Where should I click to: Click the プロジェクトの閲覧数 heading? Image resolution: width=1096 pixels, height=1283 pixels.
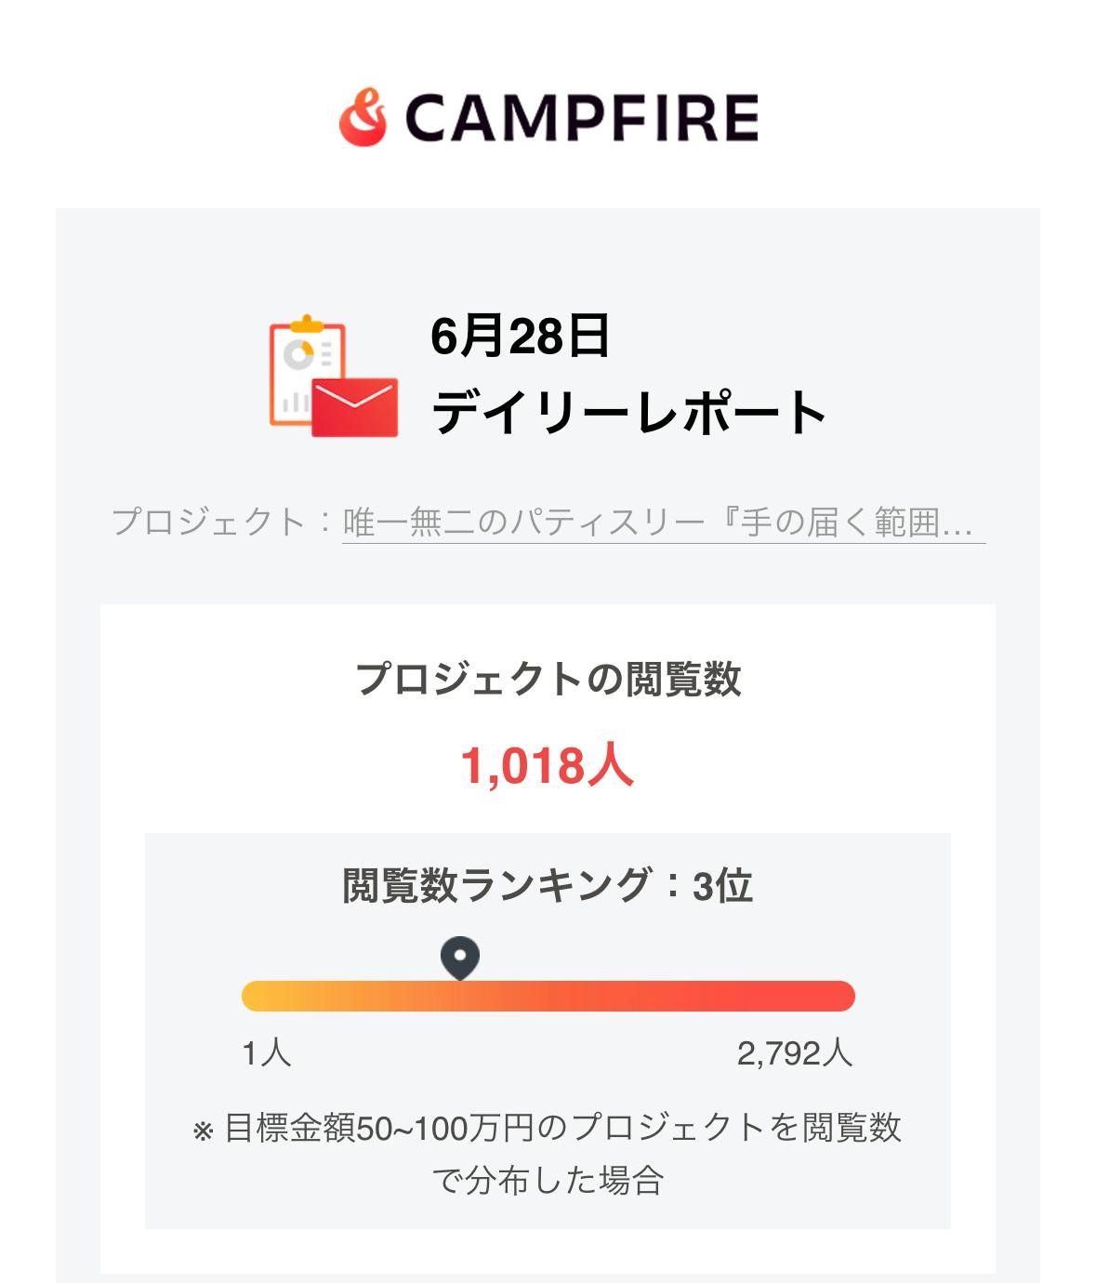[x=548, y=679]
